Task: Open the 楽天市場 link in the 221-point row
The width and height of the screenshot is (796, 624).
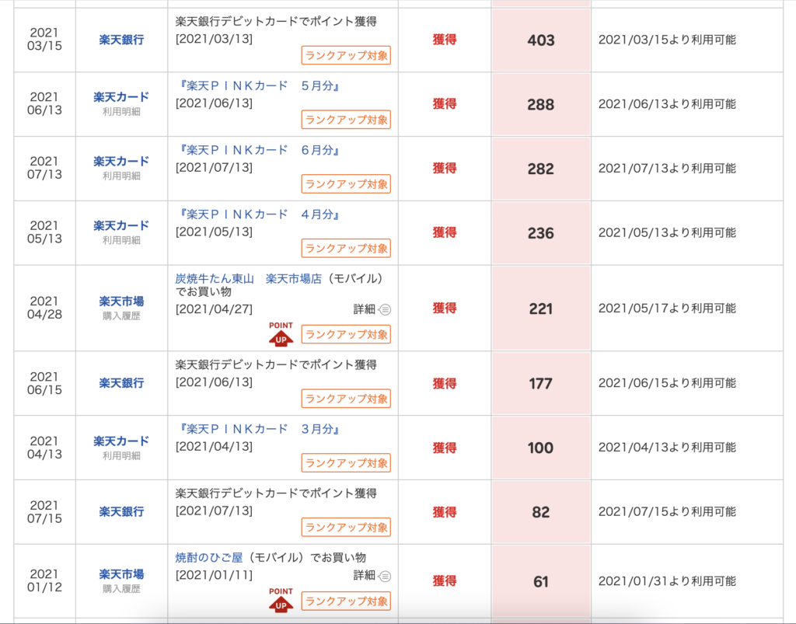Action: 121,302
